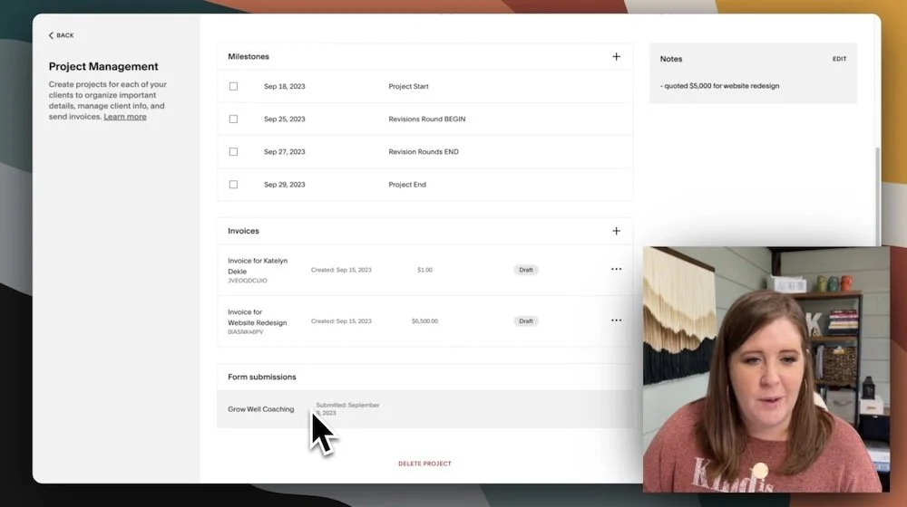Add a new milestone with plus icon
907x507 pixels.
pyautogui.click(x=616, y=57)
